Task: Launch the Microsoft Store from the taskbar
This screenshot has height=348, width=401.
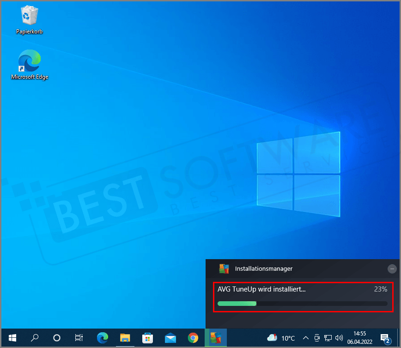Action: (x=147, y=338)
